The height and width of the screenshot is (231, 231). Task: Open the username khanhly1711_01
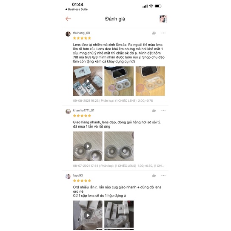point(83,110)
